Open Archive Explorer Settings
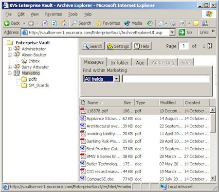Screen dimensions: 219x192 119,46
